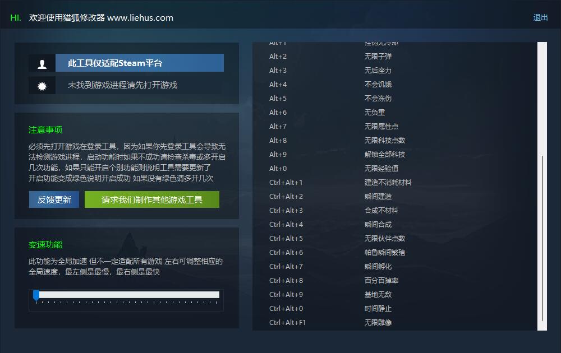This screenshot has height=353, width=561.
Task: Click the Ctrl+Alt+6 hotkey label
Action: [x=286, y=253]
